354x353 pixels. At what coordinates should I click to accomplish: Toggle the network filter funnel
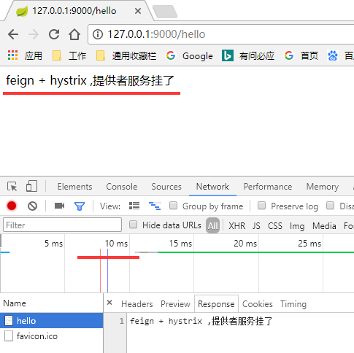click(80, 206)
